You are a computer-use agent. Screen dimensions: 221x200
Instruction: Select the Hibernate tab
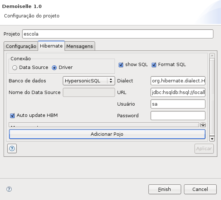[51, 46]
